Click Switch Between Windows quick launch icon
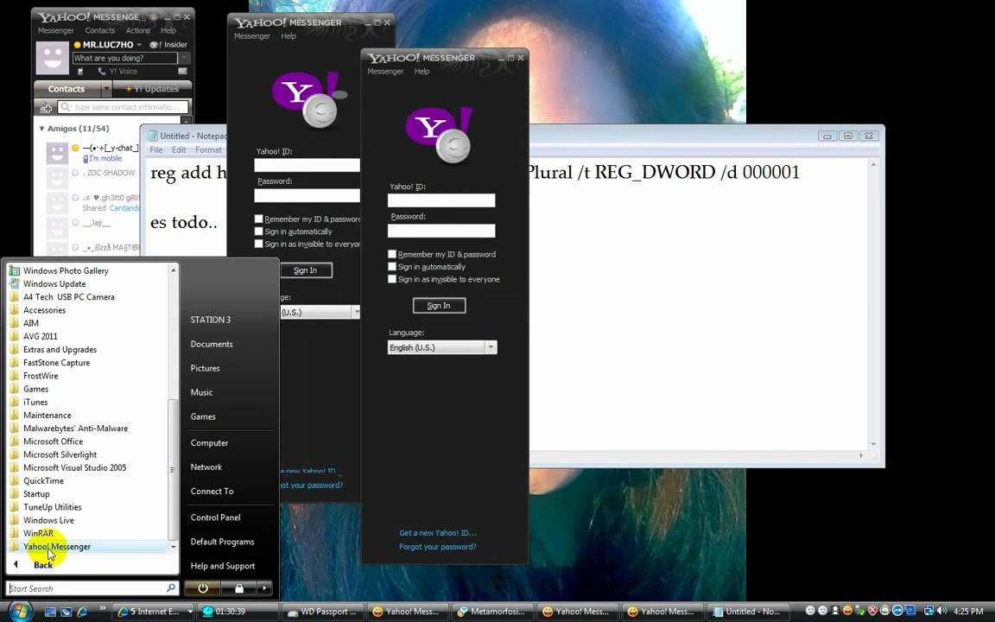Screen dimensions: 995x622 [x=66, y=612]
